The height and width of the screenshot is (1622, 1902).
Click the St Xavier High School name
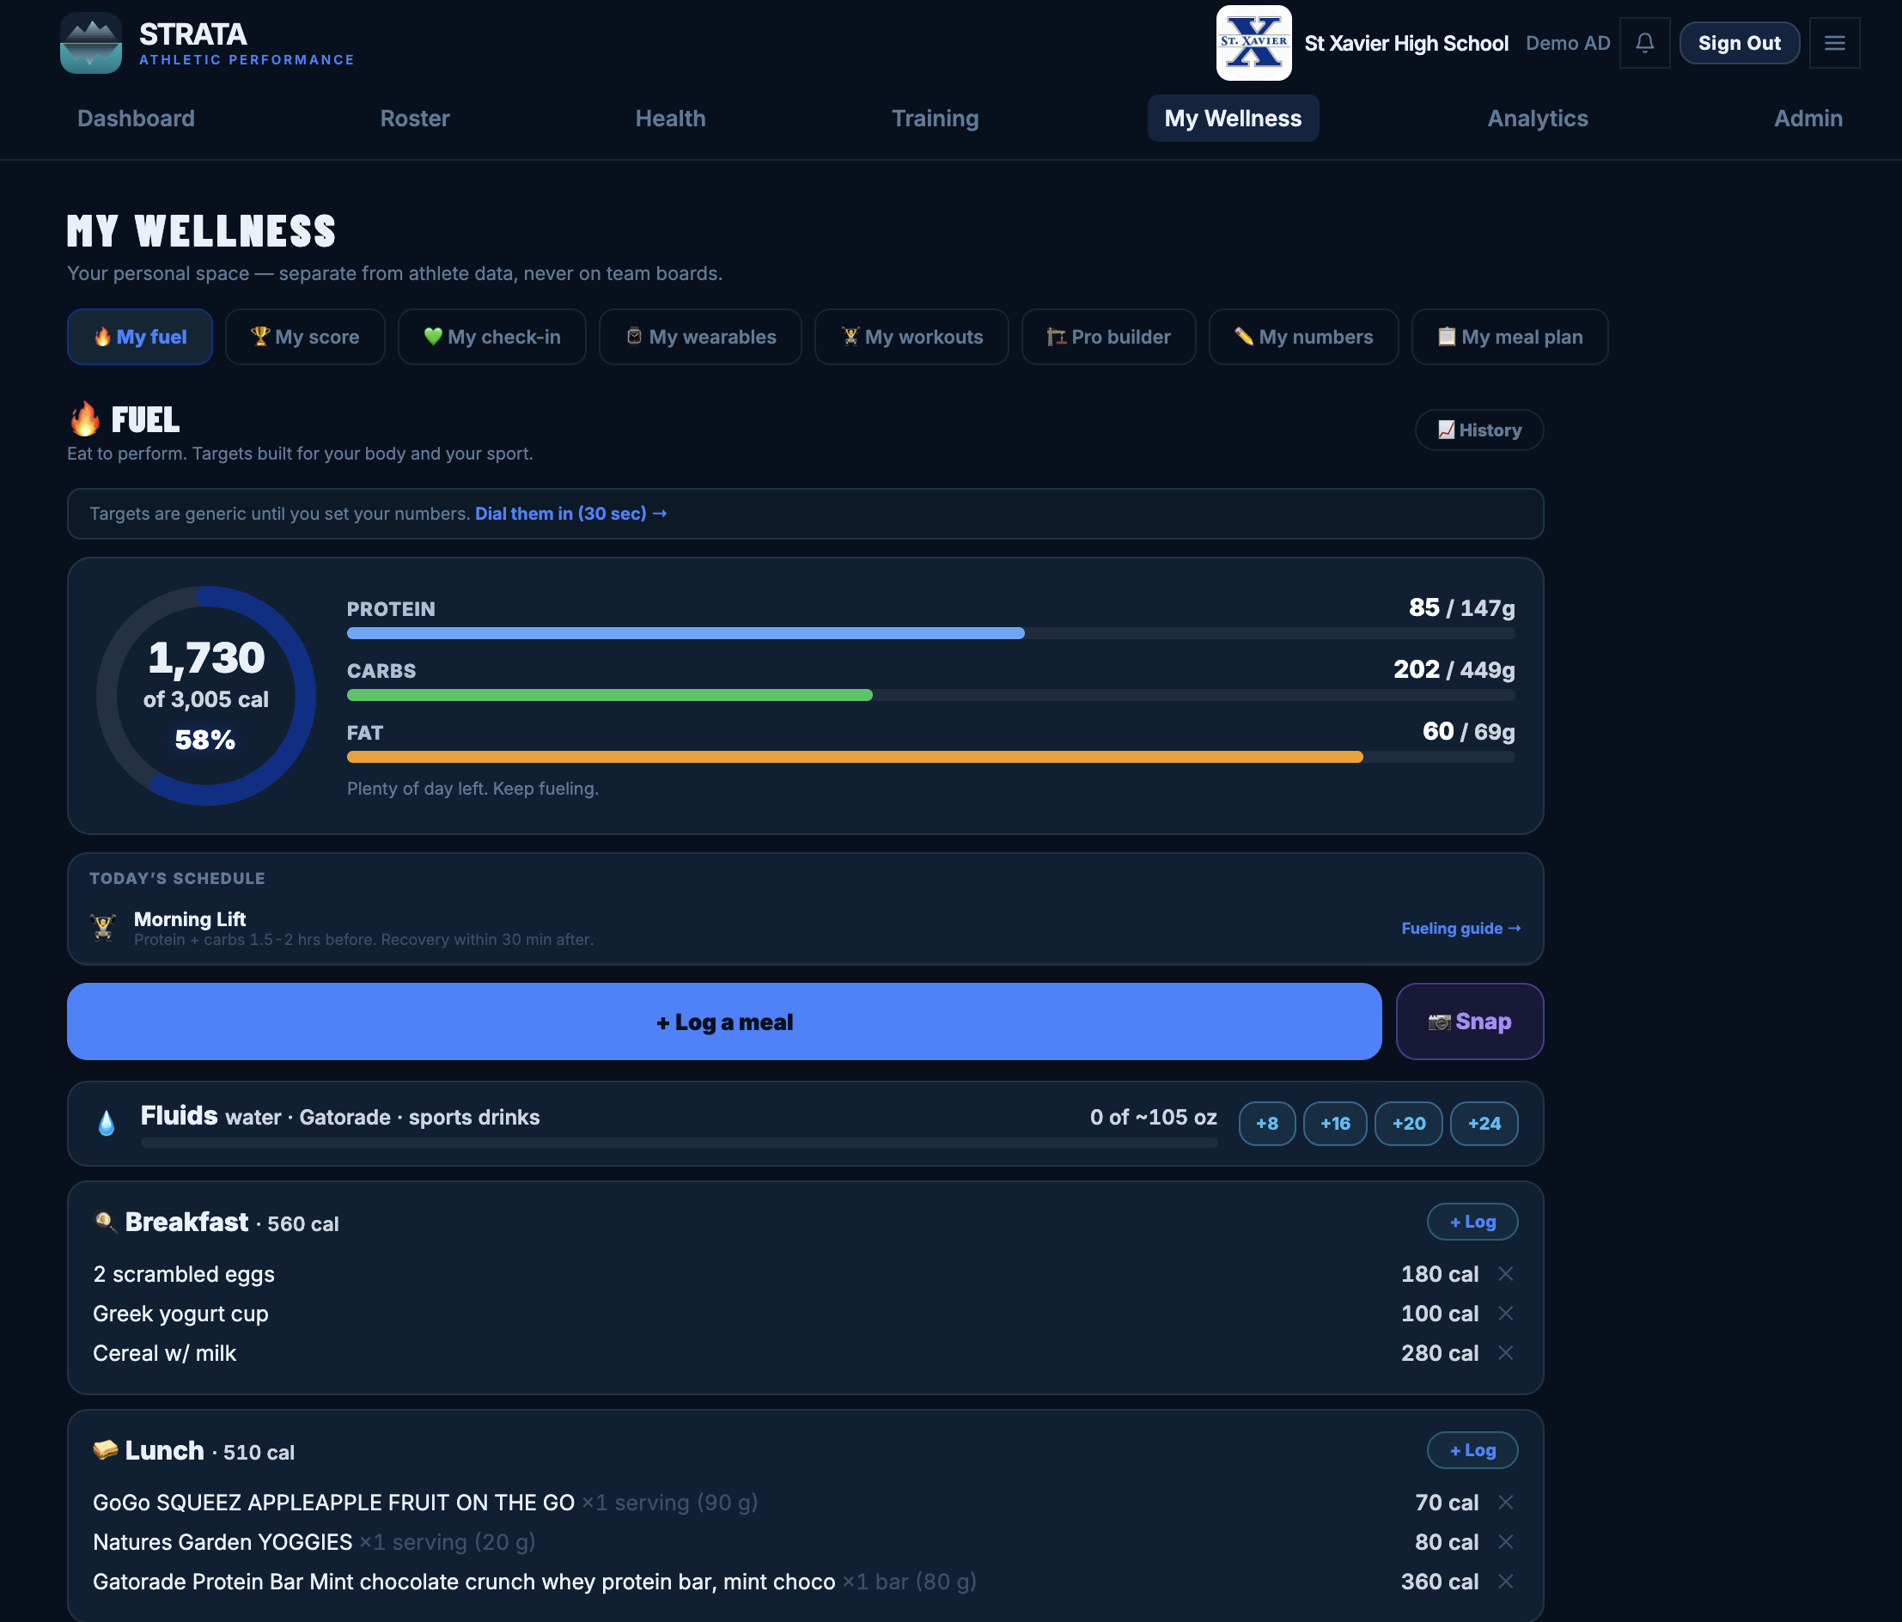coord(1405,43)
